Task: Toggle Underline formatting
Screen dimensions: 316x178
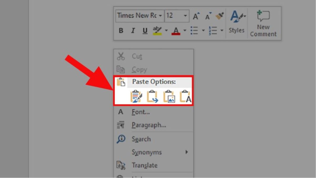Action: tap(145, 31)
